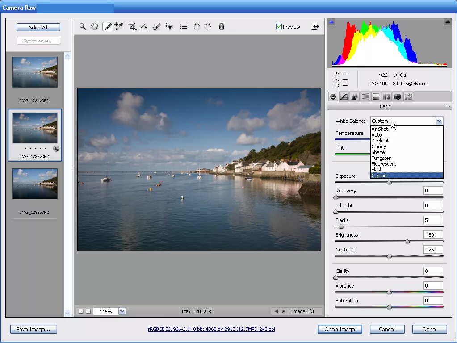457x343 pixels.
Task: Select the White Balance eyedropper tool
Action: pyautogui.click(x=108, y=27)
